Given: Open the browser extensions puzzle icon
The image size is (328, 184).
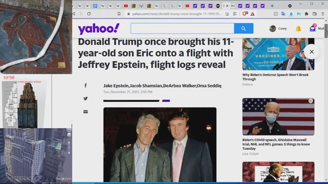Looking at the screenshot, I should pyautogui.click(x=306, y=14).
